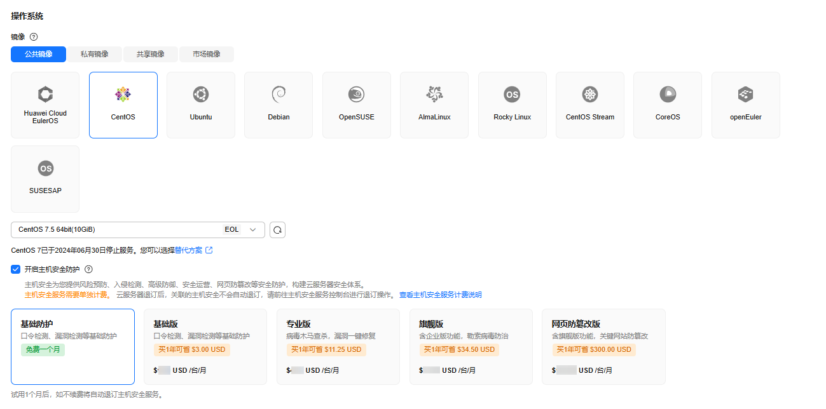826x409 pixels.
Task: Choose the CentOS logo icon
Action: coord(123,95)
